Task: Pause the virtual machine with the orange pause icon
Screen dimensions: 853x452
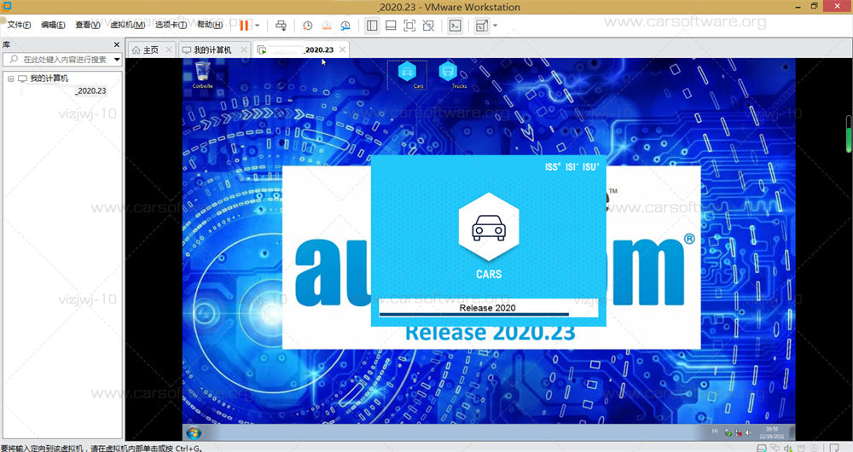Action: pyautogui.click(x=244, y=25)
